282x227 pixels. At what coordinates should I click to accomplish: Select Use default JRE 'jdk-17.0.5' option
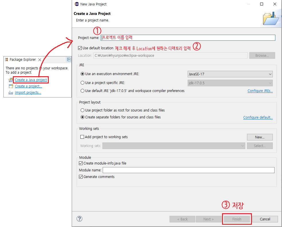pos(82,91)
